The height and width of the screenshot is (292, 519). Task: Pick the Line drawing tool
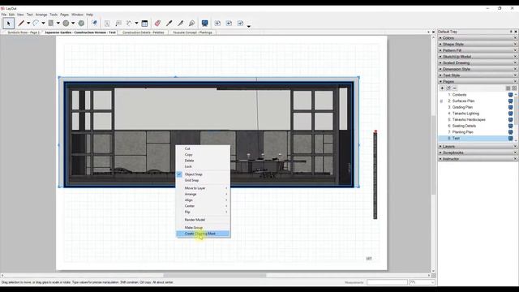pyautogui.click(x=21, y=24)
